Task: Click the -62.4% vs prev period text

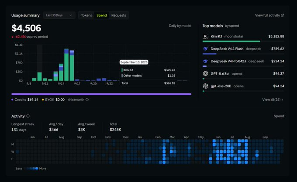Action: (30, 37)
